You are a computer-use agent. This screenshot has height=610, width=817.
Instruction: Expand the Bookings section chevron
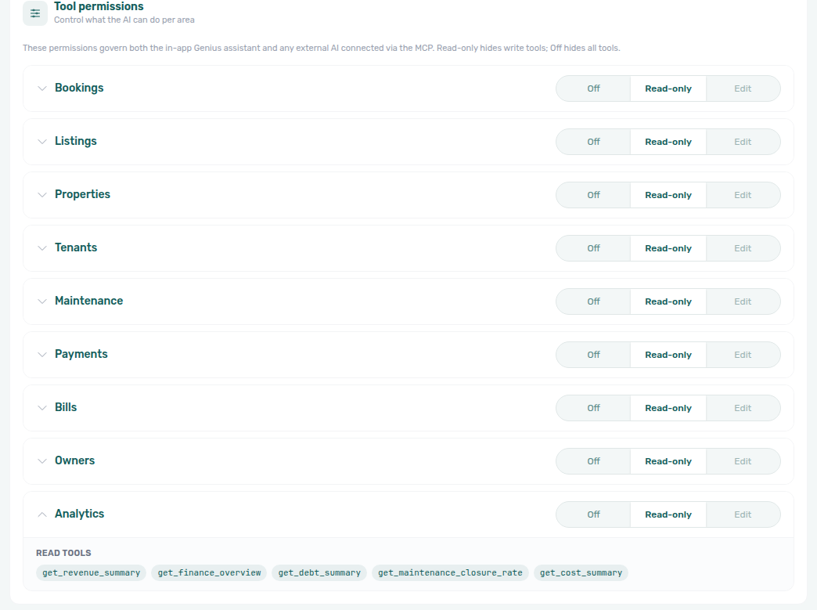click(x=42, y=88)
